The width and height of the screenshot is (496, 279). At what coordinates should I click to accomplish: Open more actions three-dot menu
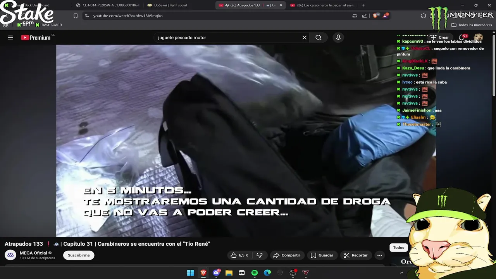(x=380, y=255)
